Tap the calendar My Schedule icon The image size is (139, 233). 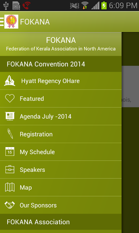(x=10, y=151)
